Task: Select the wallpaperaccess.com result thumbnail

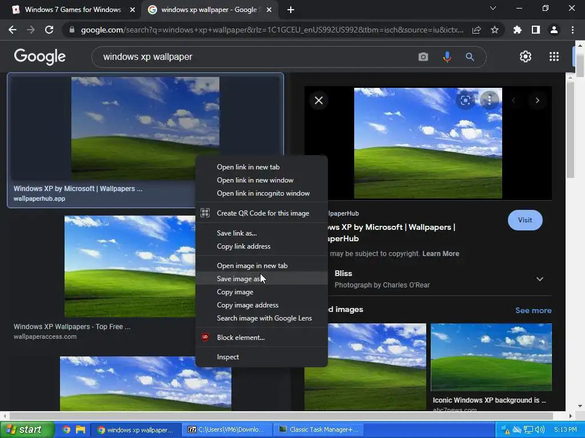Action: pos(130,266)
